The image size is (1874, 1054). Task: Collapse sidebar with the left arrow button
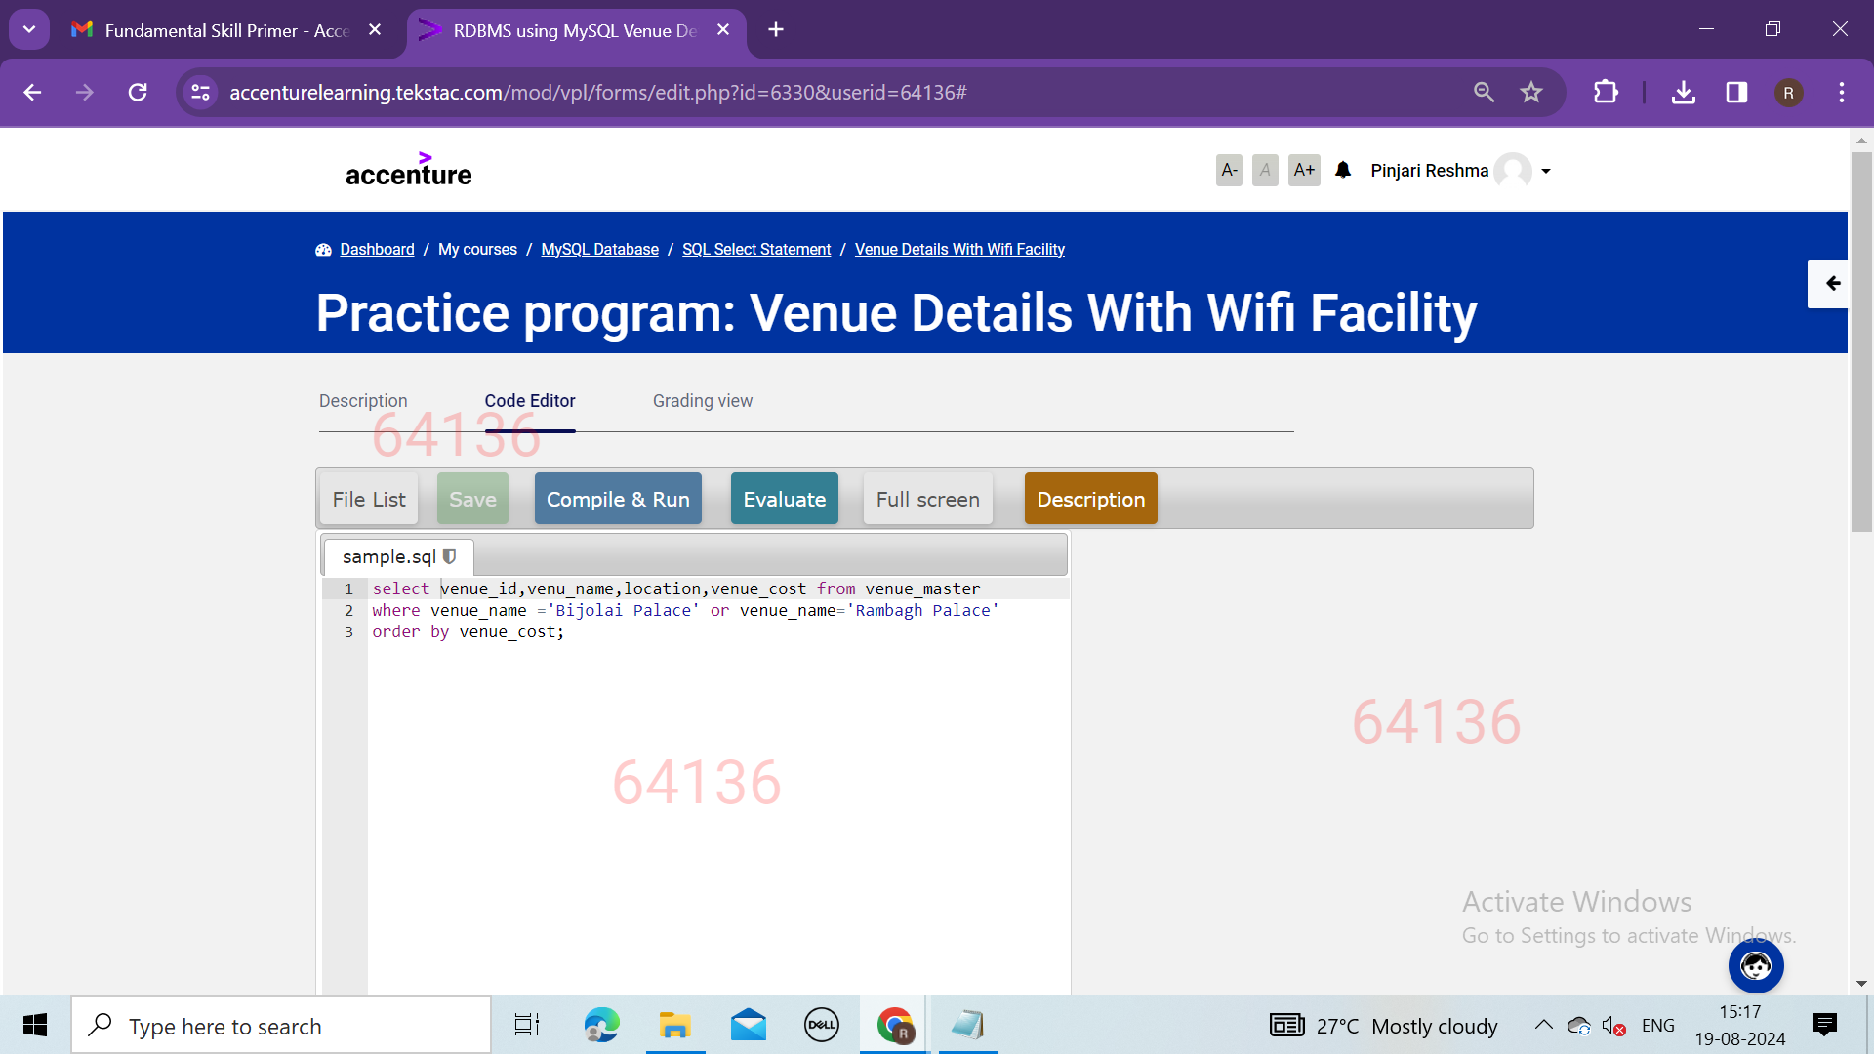(1832, 283)
